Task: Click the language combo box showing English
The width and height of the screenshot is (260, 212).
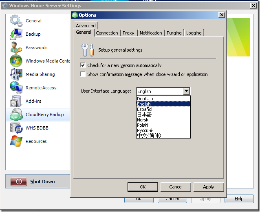Action: [163, 91]
